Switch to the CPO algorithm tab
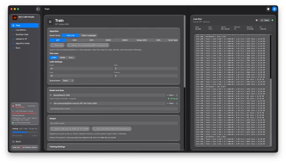286x163 pixels. pos(91,40)
